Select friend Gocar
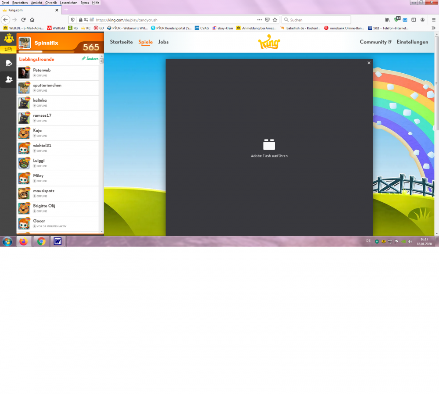 (x=58, y=224)
